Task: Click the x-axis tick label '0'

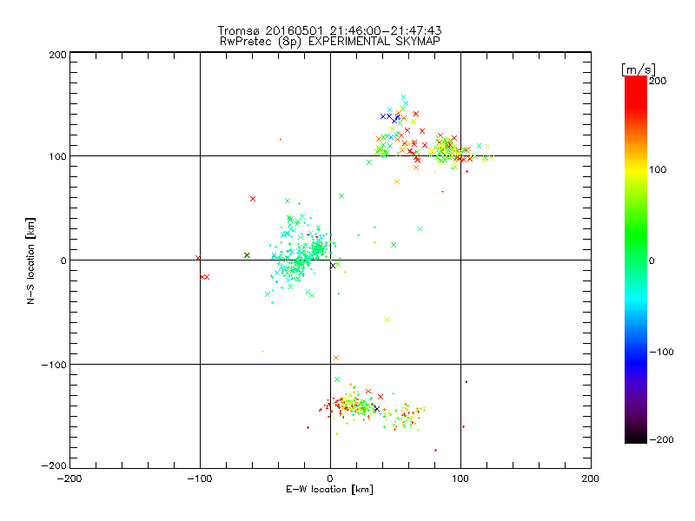Action: pos(330,478)
